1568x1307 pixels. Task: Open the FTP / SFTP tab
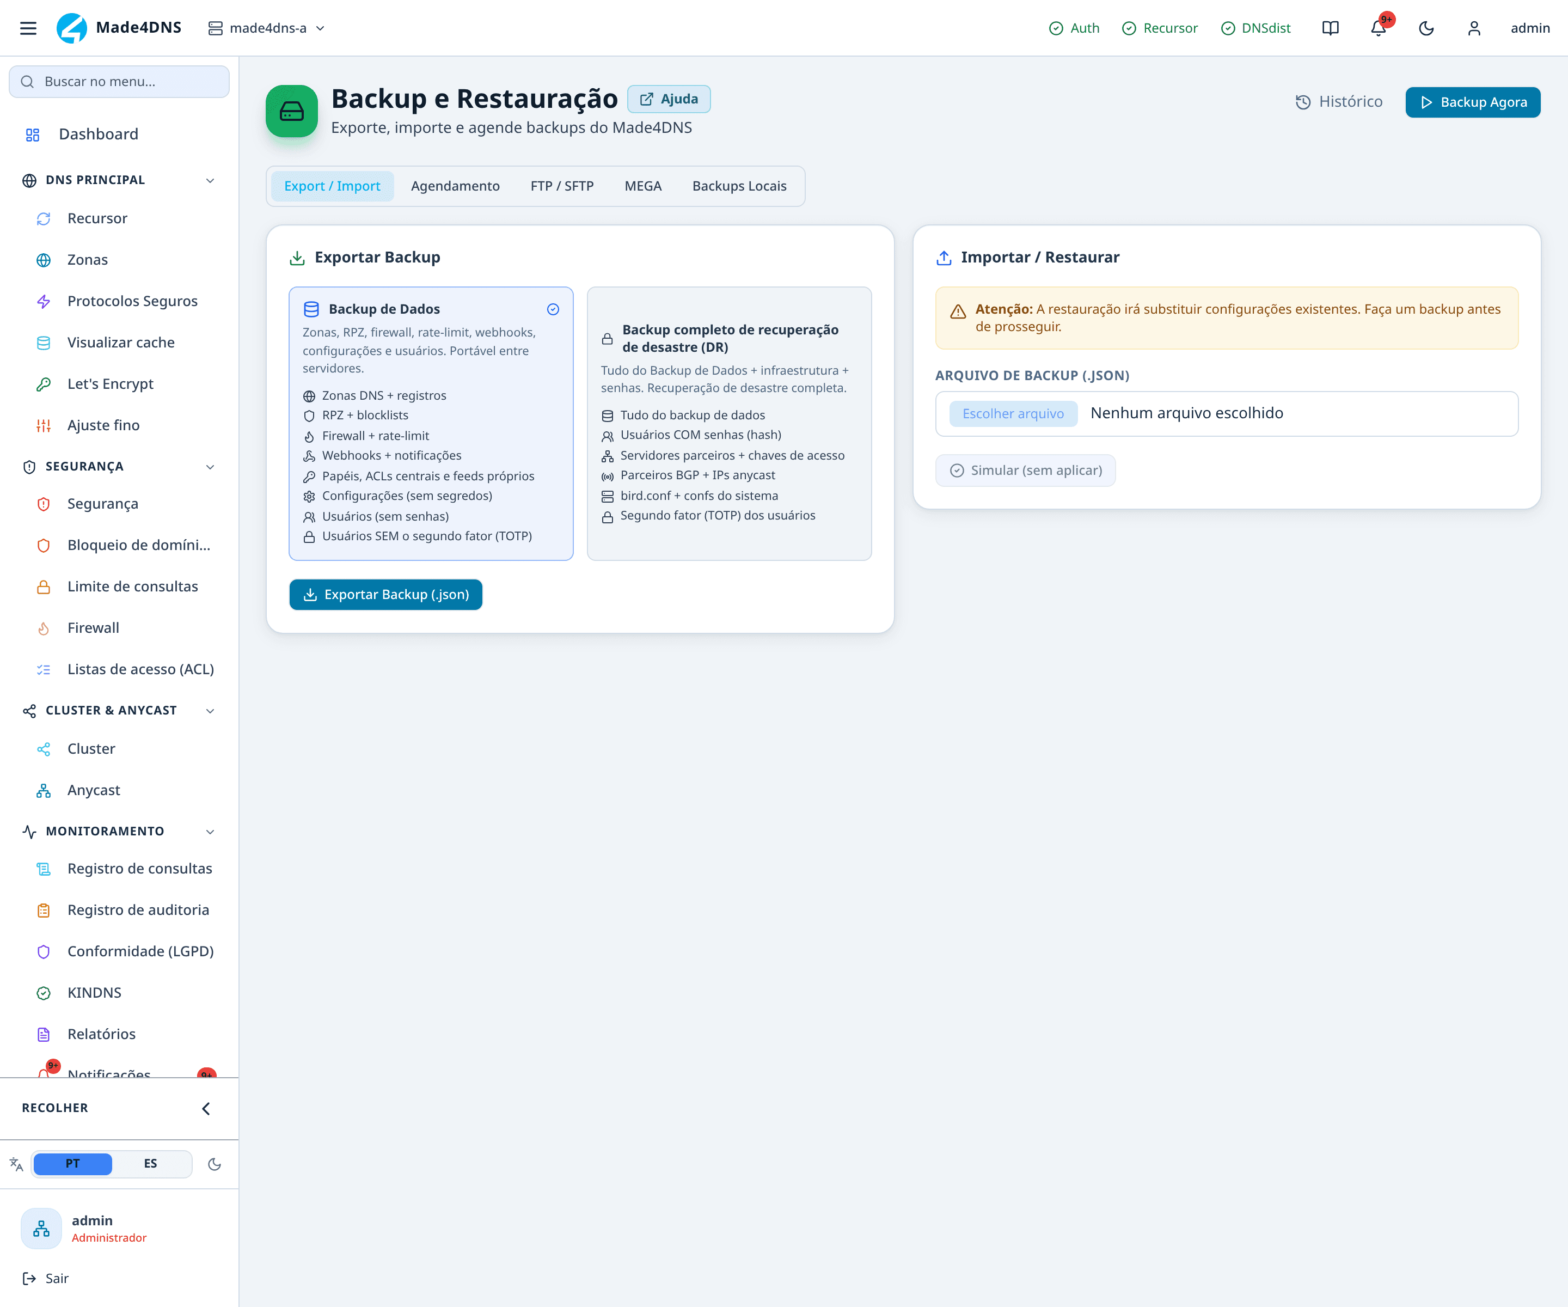pos(562,186)
